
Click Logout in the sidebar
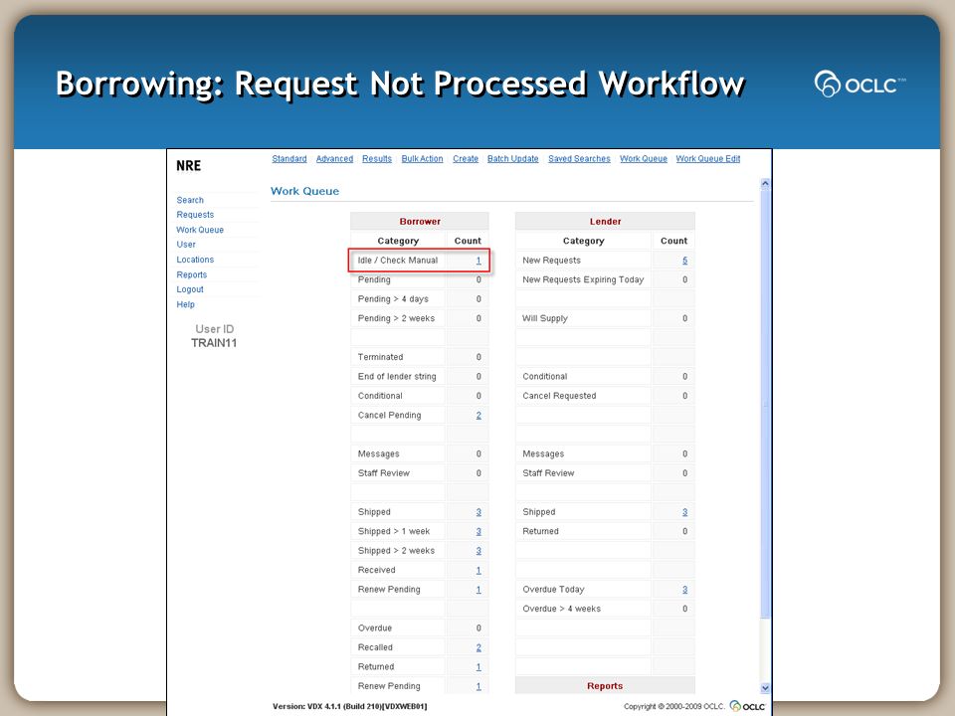click(x=189, y=289)
